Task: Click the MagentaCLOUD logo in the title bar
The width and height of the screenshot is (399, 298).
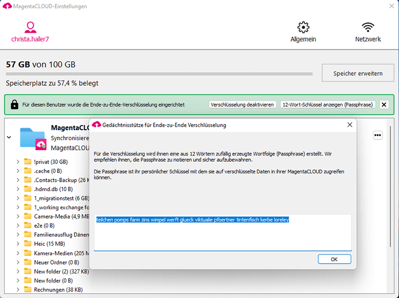Action: click(7, 6)
